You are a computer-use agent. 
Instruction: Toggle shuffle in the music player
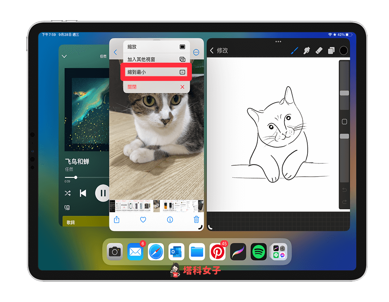click(x=68, y=193)
